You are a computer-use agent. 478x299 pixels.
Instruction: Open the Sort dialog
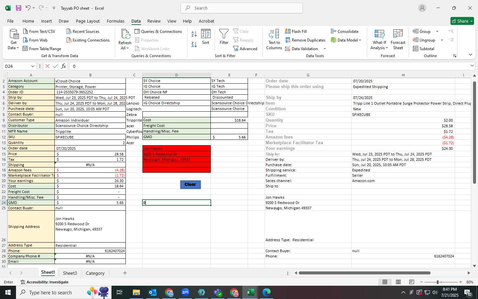pos(206,37)
